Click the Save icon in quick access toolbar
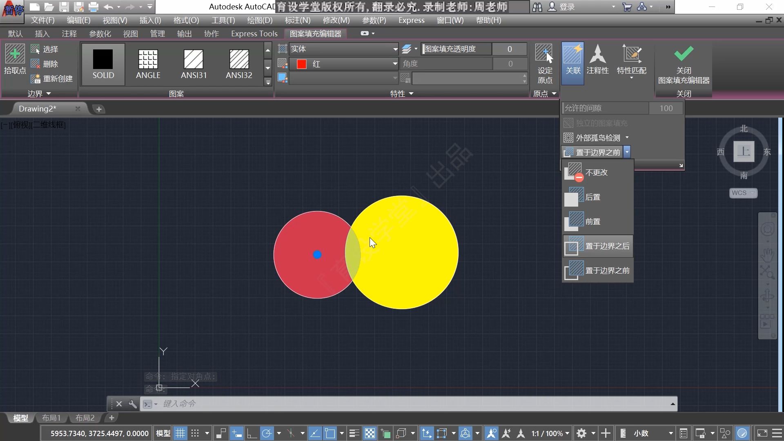Screen dimensions: 784x441 pos(64,7)
